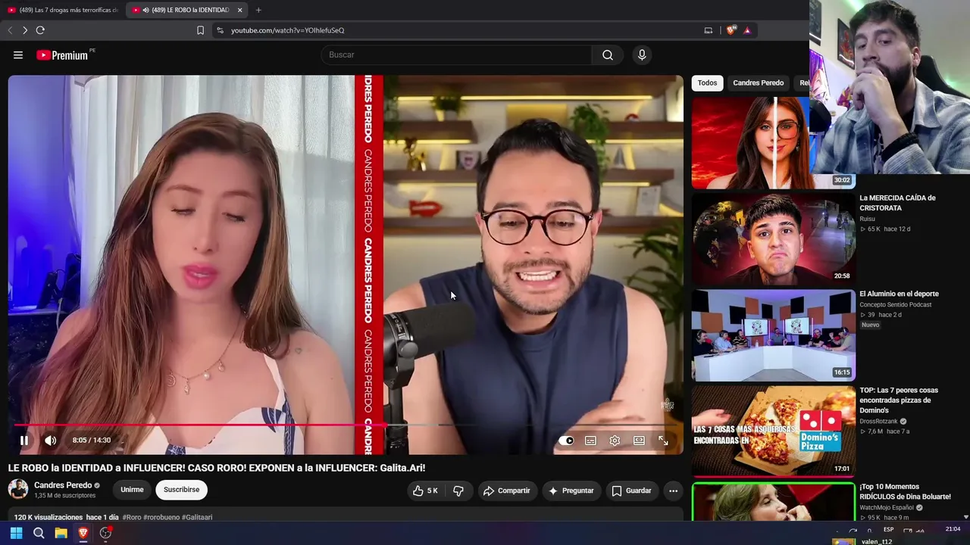
Task: Open the 'El Aluminio en el deporte' thumbnail
Action: [x=773, y=335]
